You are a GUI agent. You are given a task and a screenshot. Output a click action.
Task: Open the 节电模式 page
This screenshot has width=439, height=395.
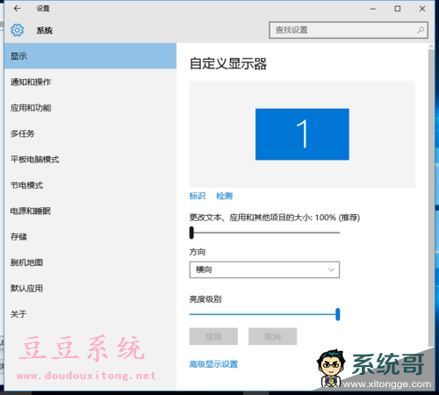[90, 185]
